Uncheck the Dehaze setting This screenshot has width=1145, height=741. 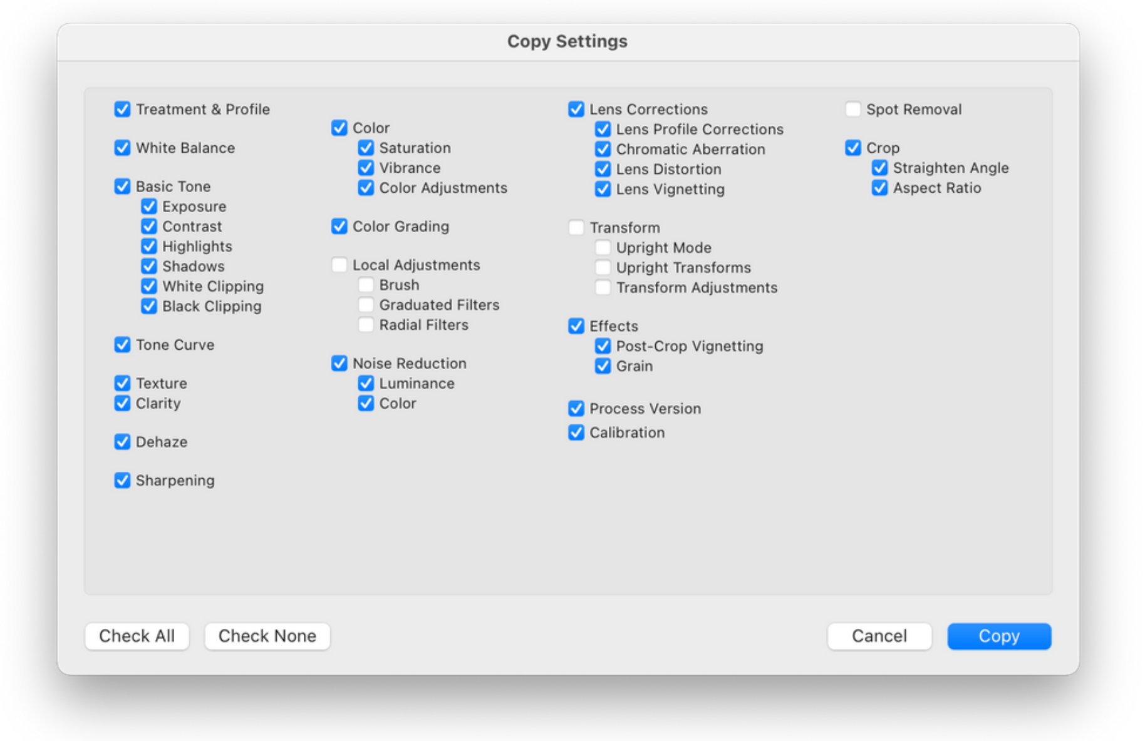point(123,442)
